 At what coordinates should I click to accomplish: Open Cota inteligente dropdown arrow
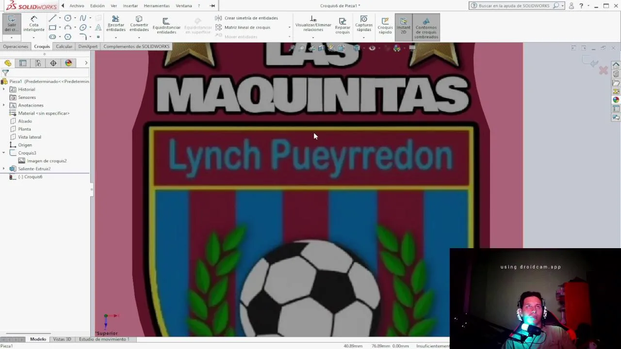[x=34, y=37]
